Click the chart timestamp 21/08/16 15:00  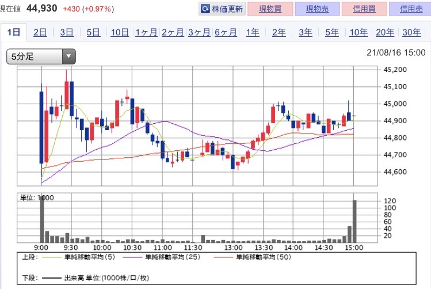click(396, 52)
